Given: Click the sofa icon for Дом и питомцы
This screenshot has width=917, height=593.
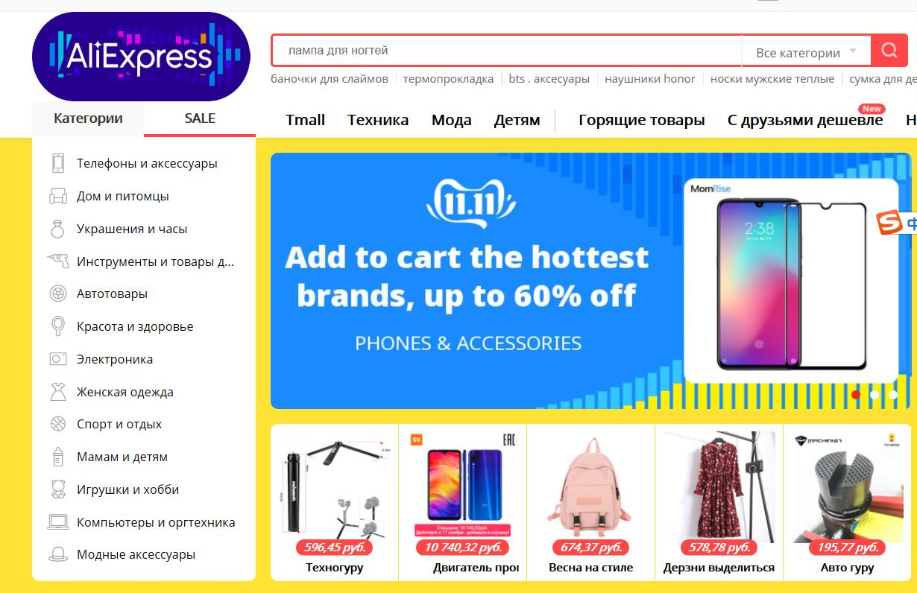Looking at the screenshot, I should tap(58, 196).
